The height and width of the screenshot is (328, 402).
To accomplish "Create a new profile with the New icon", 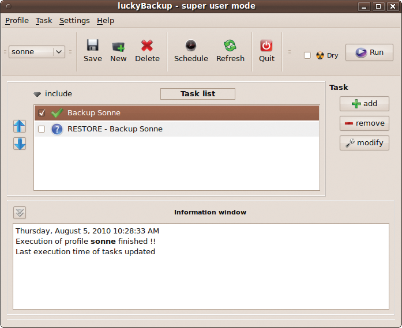I will pos(118,46).
